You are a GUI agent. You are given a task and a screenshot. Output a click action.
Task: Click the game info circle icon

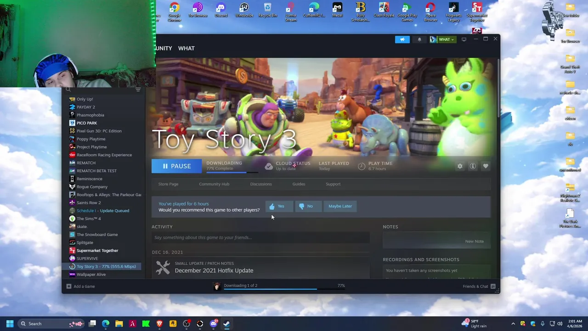click(x=473, y=166)
